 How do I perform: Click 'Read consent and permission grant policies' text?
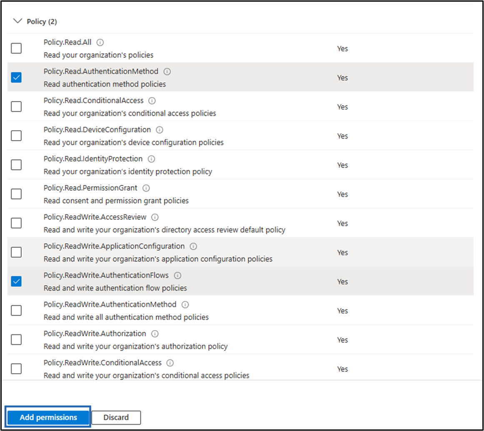pyautogui.click(x=116, y=201)
